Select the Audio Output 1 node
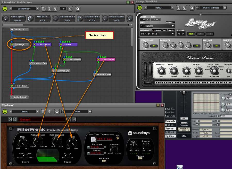The width and height of the screenshot is (232, 169). (x=19, y=97)
